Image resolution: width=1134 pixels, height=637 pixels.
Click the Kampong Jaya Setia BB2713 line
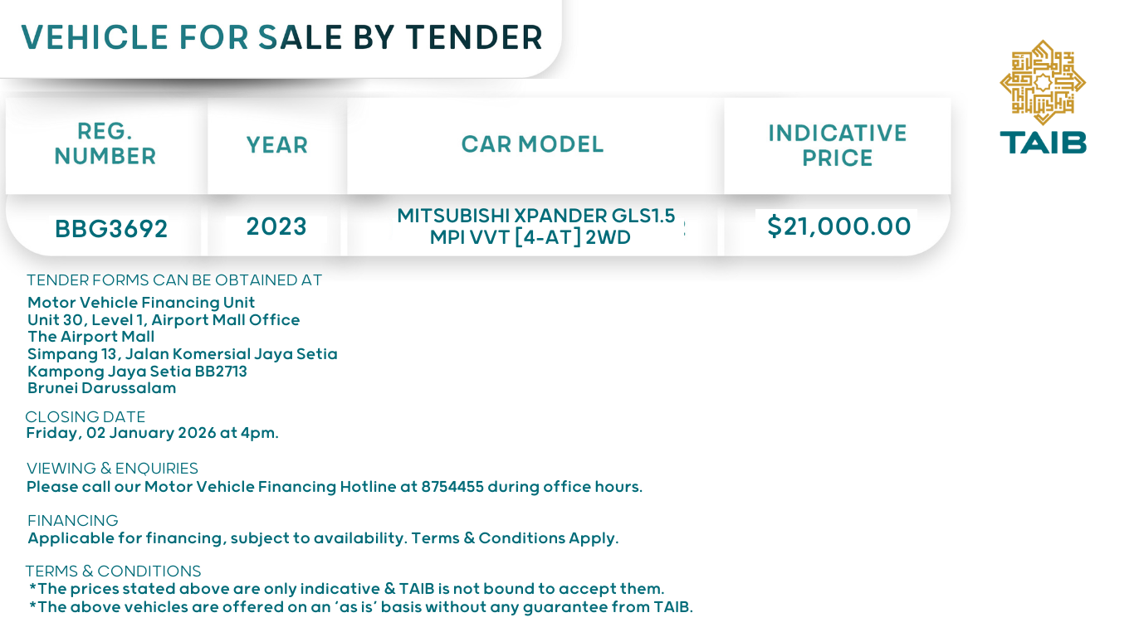137,372
